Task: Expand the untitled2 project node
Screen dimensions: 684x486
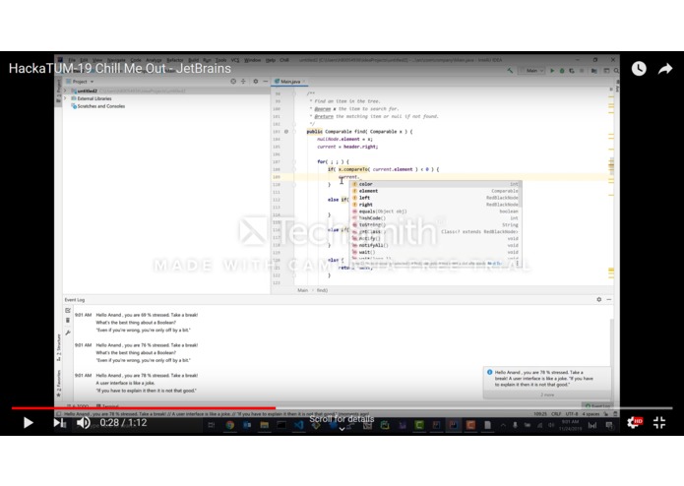Action: pyautogui.click(x=65, y=91)
